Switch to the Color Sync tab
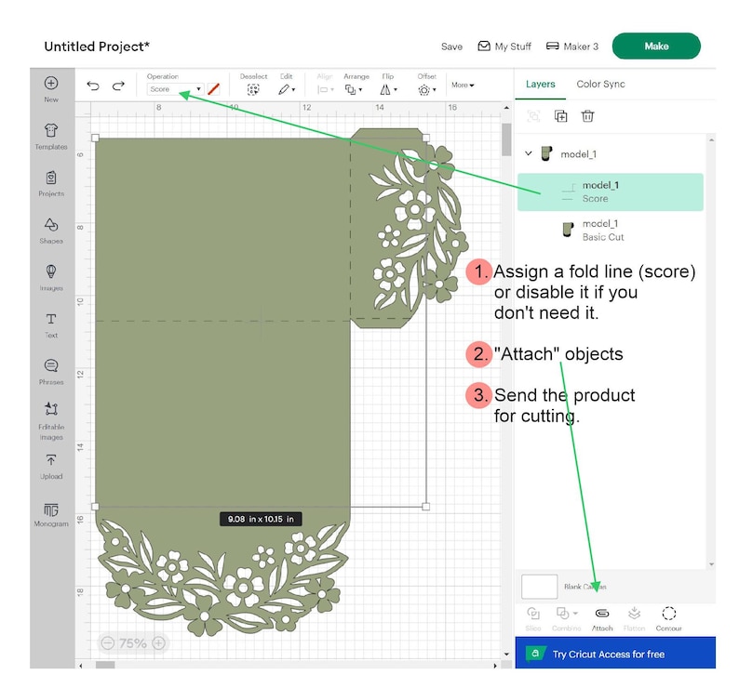 600,85
